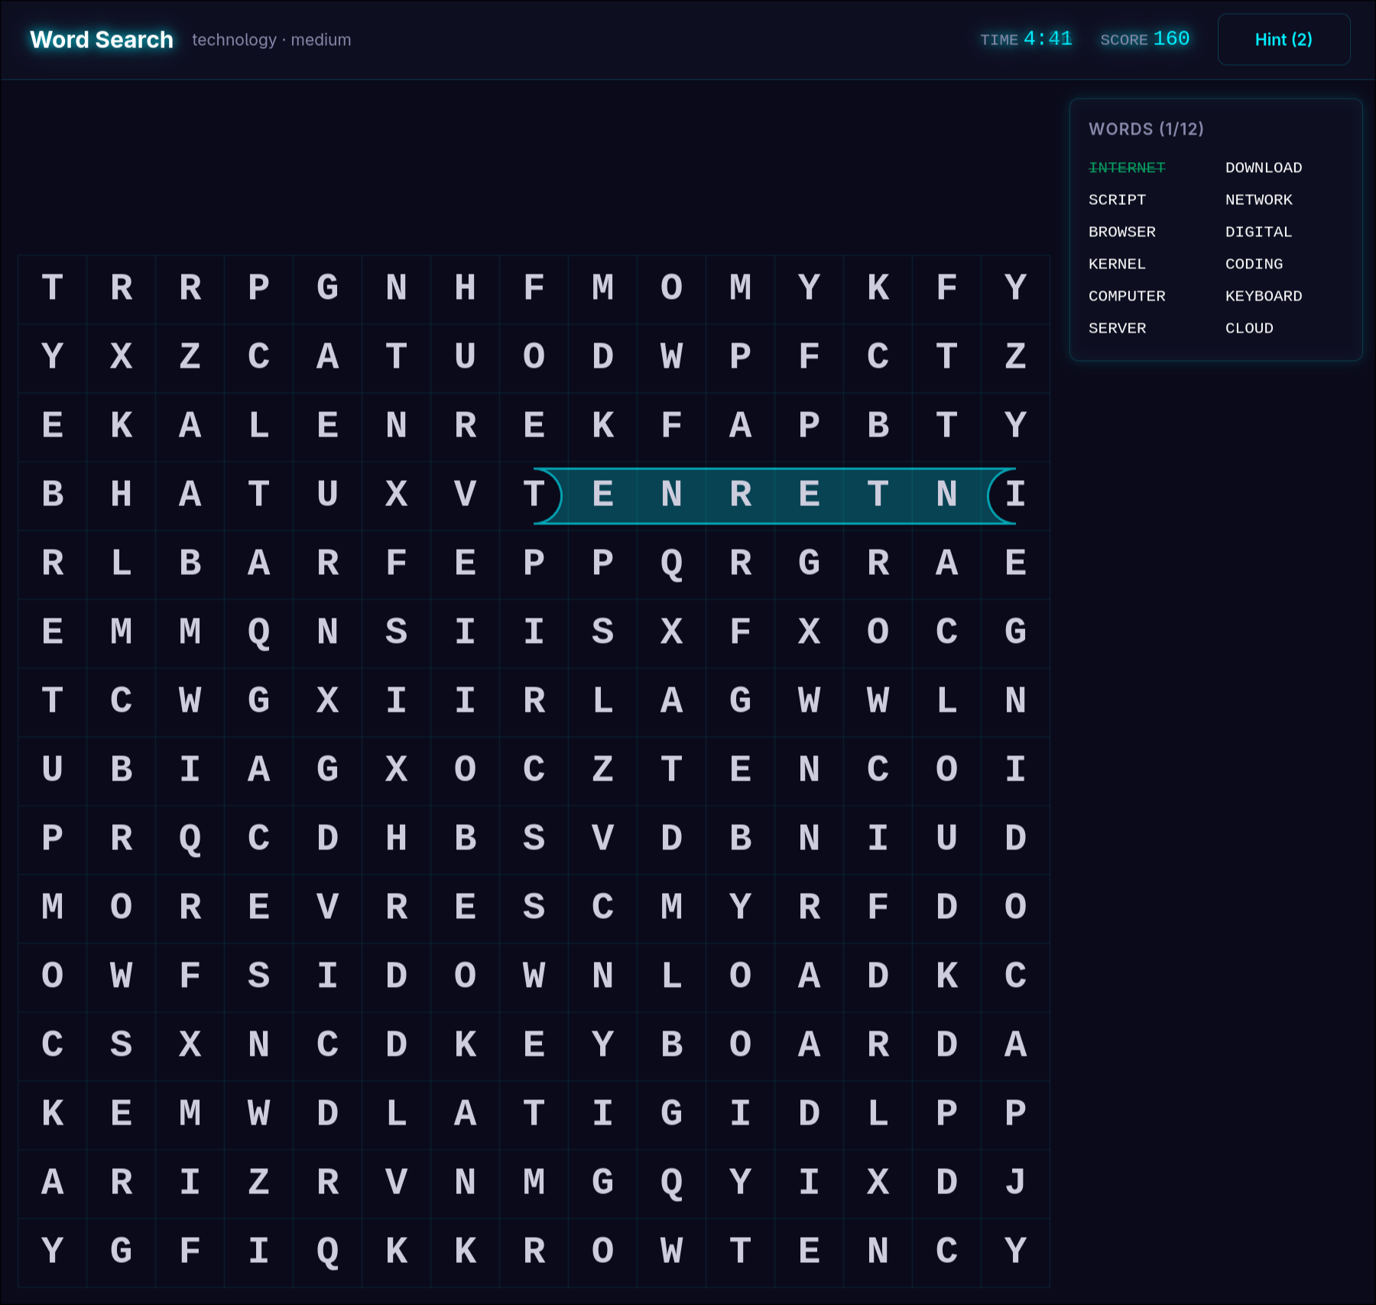Select BROWSER in the words panel

[x=1122, y=232]
